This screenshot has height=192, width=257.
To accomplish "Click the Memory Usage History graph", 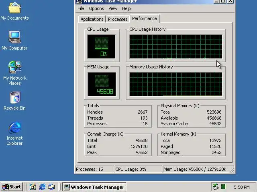I will tap(176, 84).
